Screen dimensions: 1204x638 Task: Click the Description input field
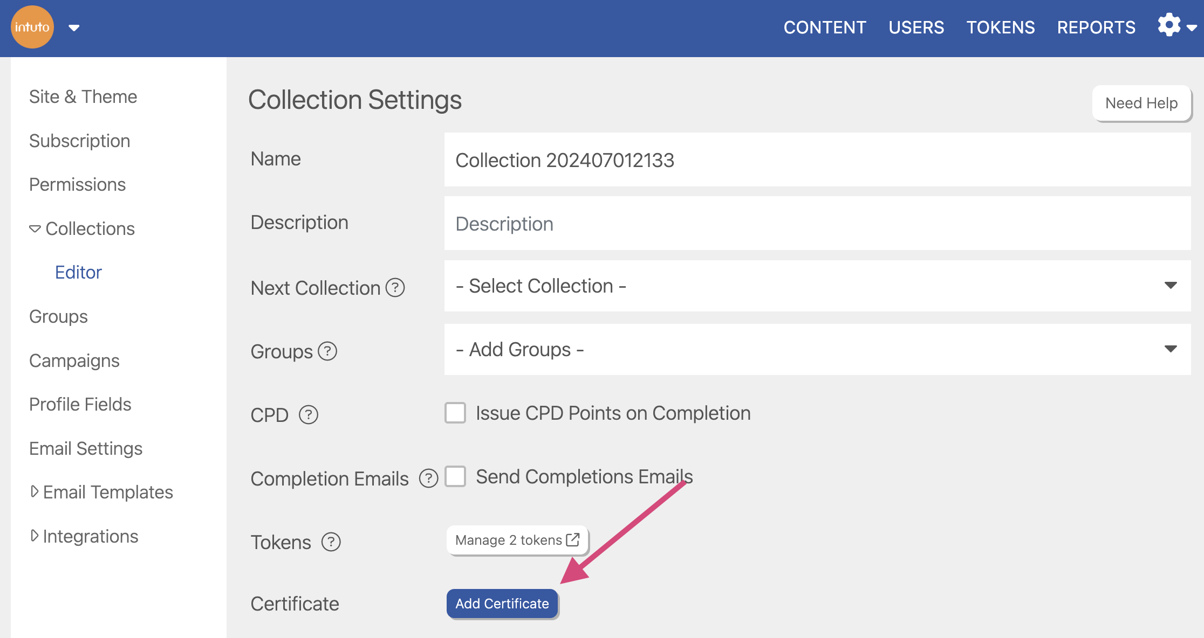[x=817, y=224]
